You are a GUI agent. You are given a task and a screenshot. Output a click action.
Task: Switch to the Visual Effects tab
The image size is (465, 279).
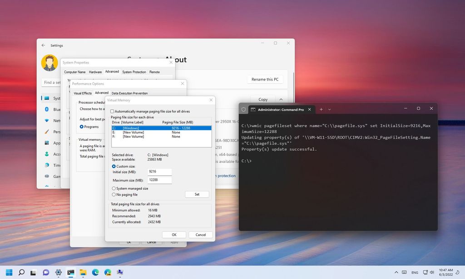point(82,93)
